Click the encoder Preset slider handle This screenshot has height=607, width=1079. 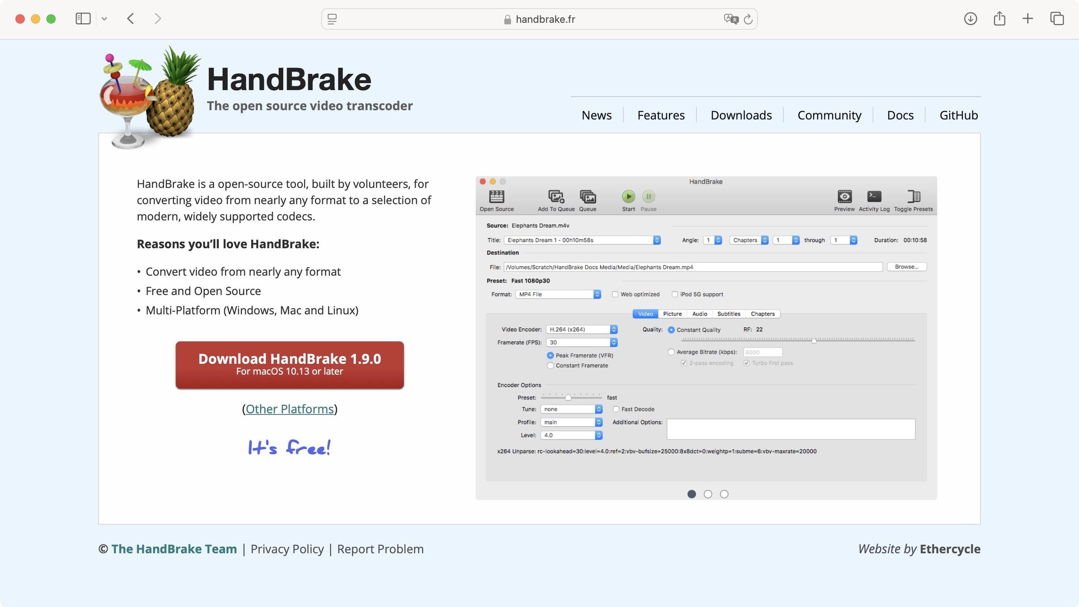[568, 398]
